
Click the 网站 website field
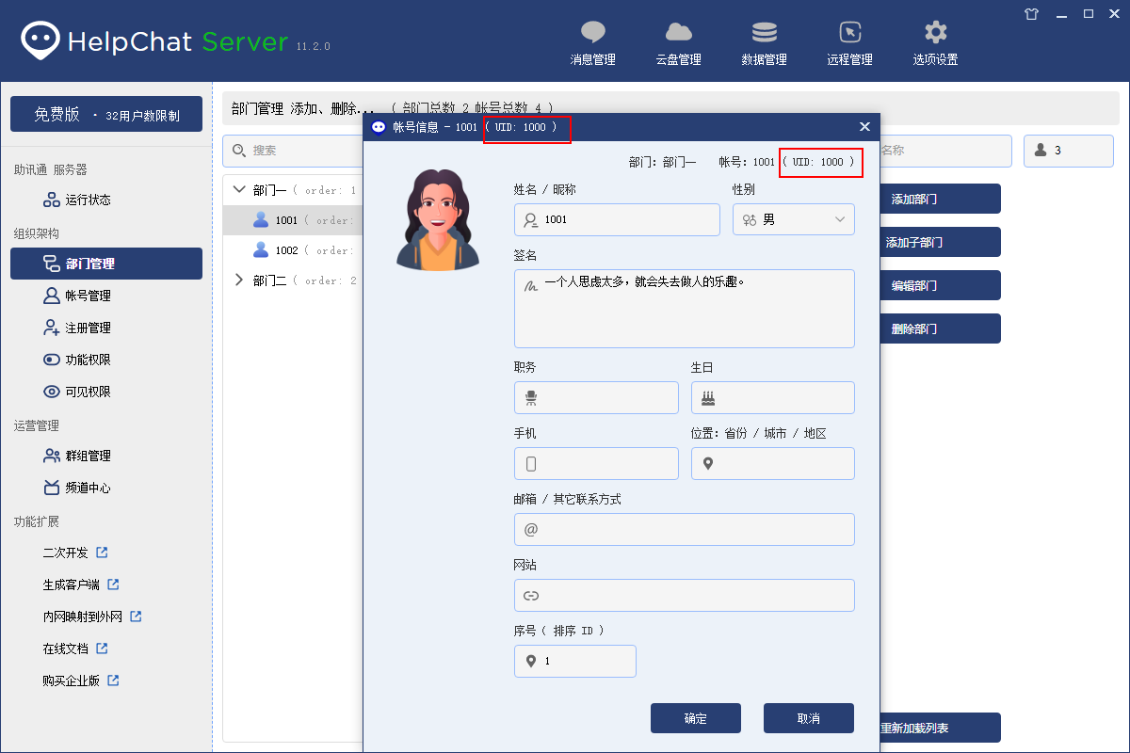click(x=685, y=595)
